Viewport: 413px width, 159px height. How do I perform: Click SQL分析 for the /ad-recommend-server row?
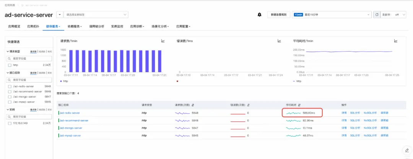355,120
